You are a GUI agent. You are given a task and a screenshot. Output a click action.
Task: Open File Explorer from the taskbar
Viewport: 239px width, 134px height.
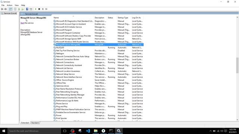click(96, 131)
